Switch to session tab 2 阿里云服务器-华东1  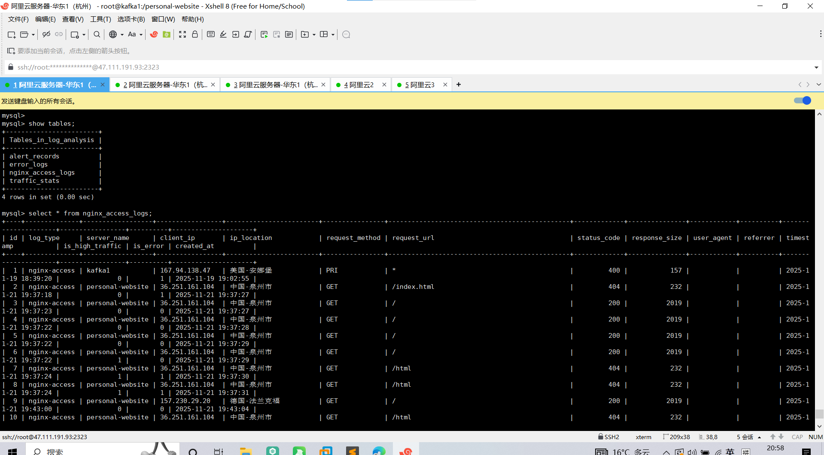click(165, 85)
